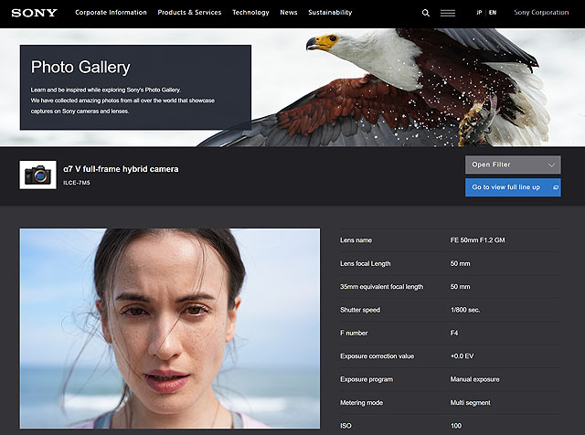Click Go to view full line up
The height and width of the screenshot is (435, 585).
coord(505,187)
